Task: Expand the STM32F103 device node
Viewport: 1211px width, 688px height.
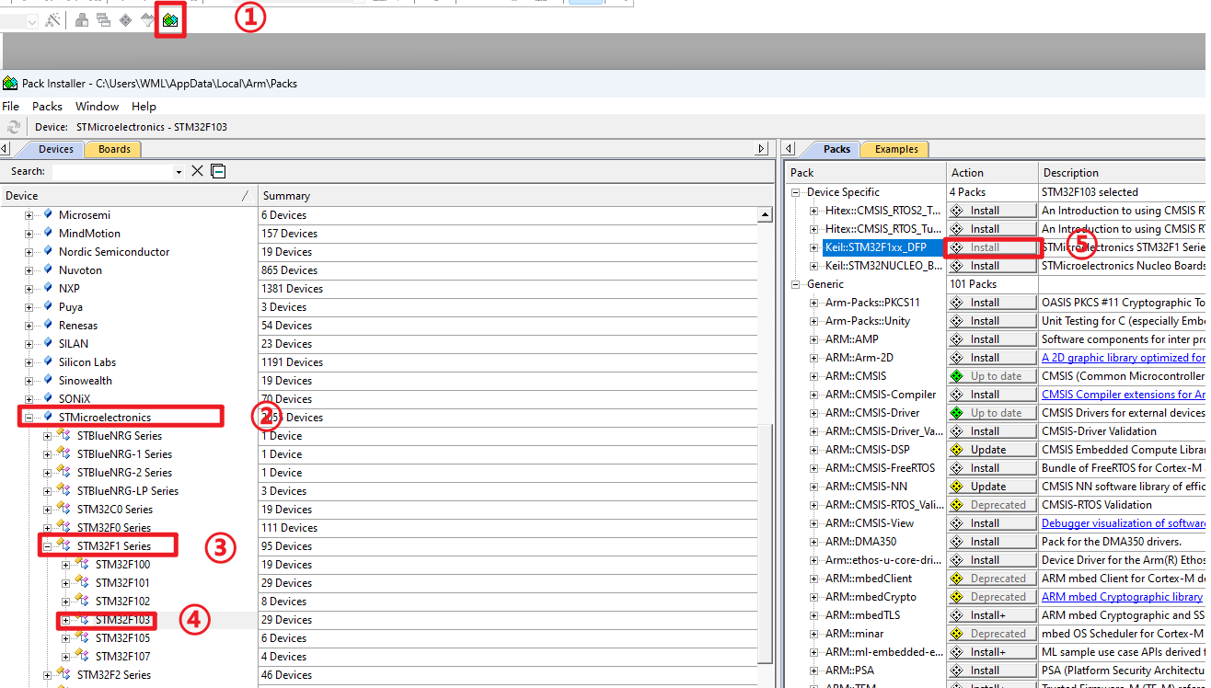Action: tap(66, 620)
